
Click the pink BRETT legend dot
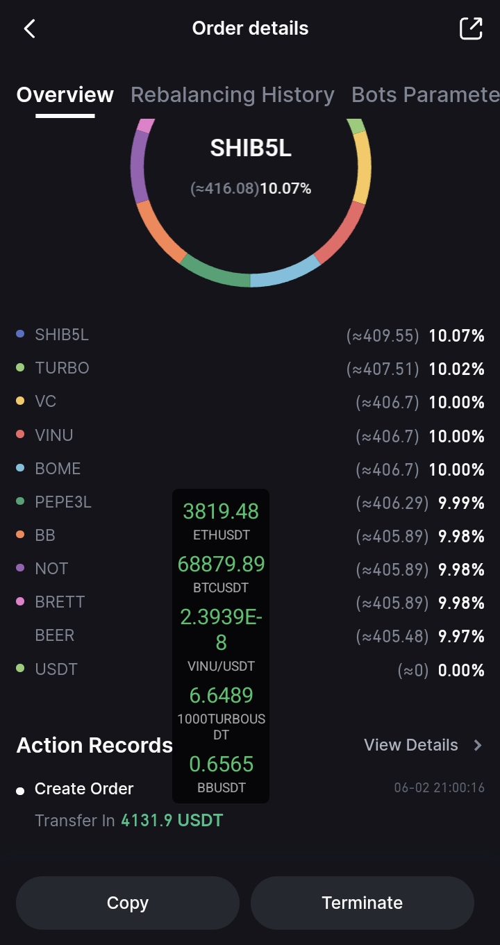click(21, 602)
